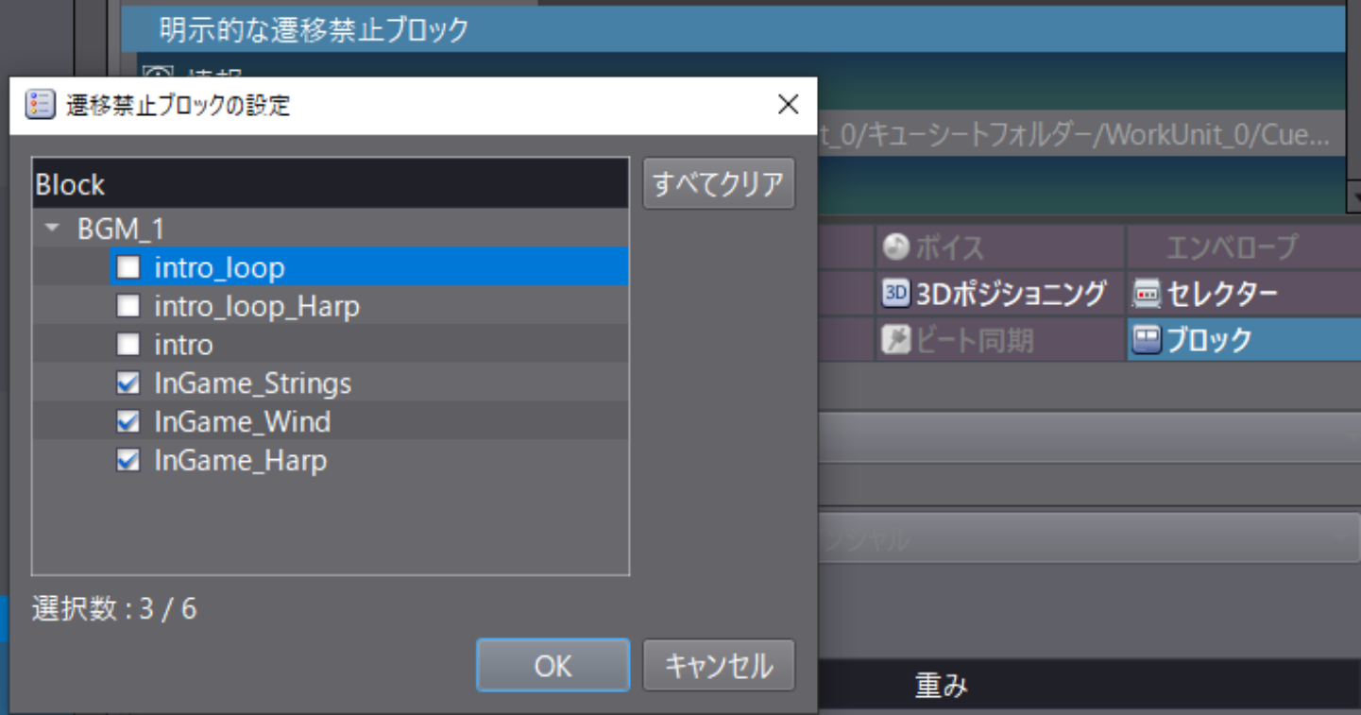Collapse the BGM_1 tree node

pos(53,229)
